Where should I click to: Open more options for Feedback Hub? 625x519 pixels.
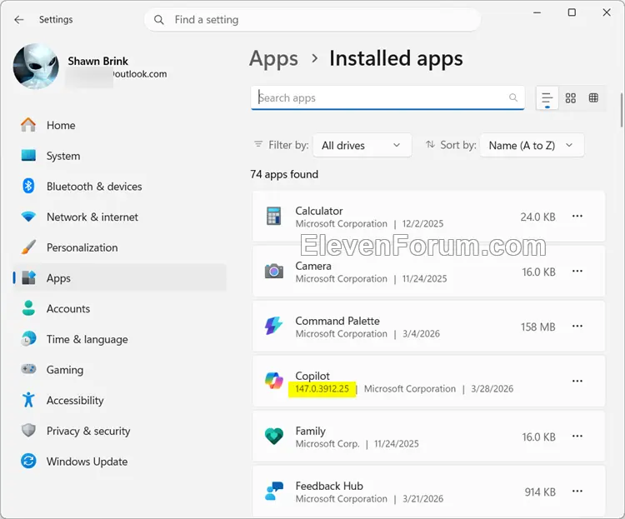coord(577,492)
